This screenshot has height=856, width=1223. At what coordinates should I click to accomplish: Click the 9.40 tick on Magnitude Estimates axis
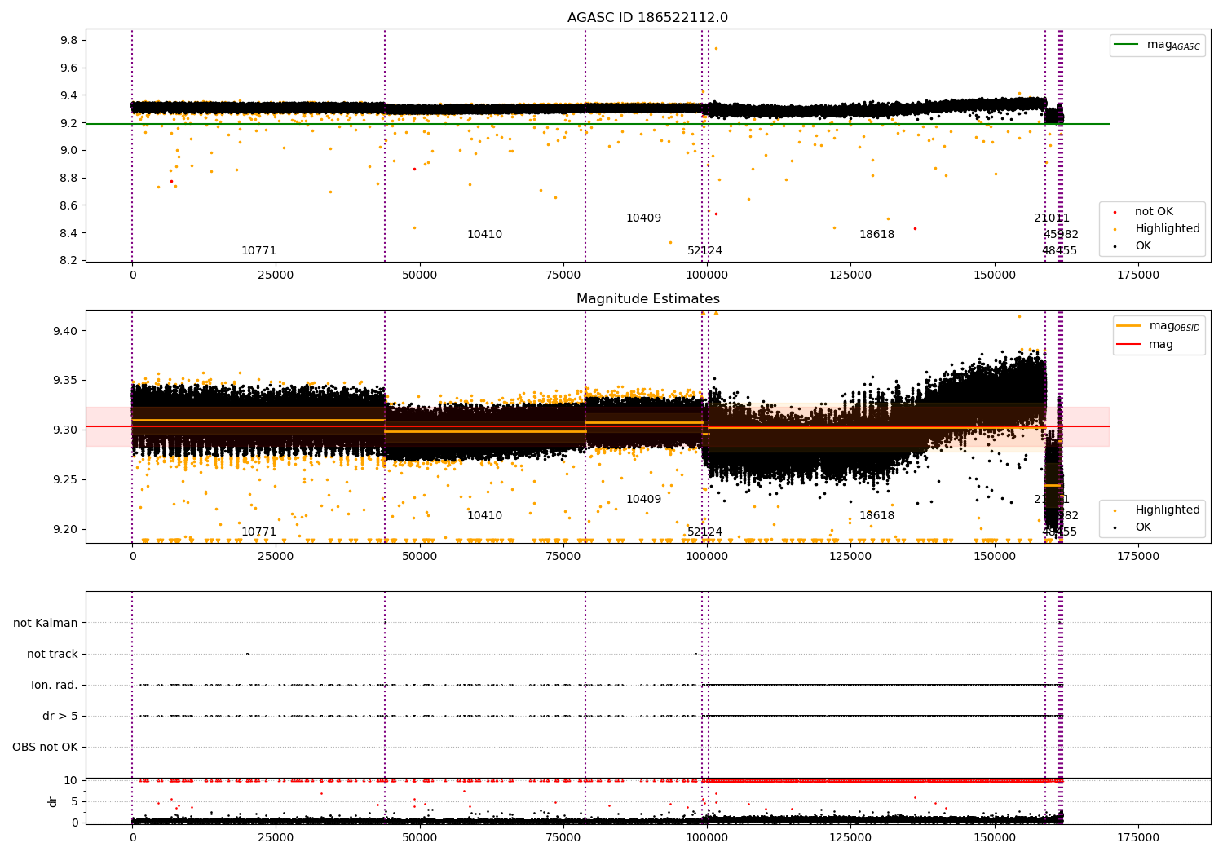(66, 331)
